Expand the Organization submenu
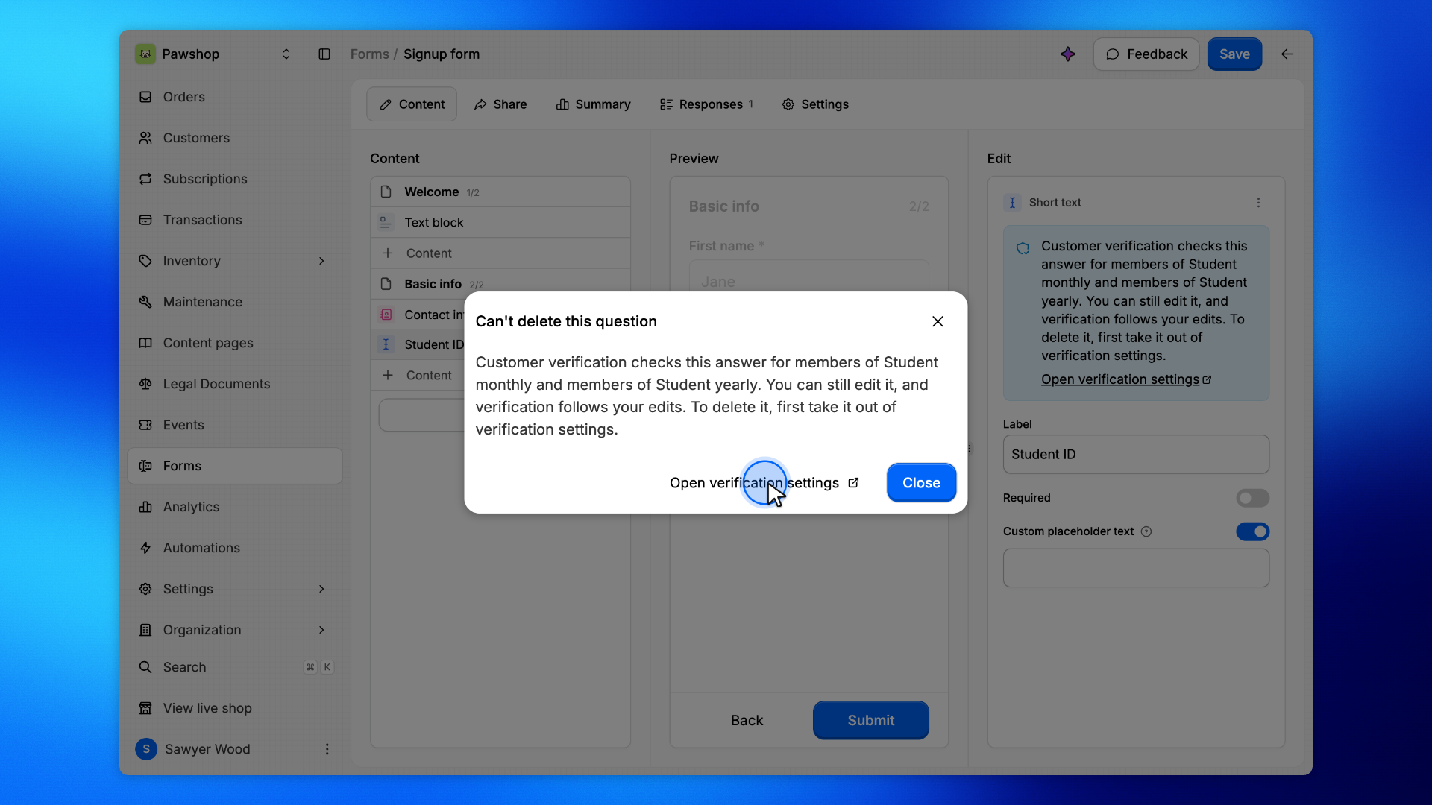 click(321, 630)
